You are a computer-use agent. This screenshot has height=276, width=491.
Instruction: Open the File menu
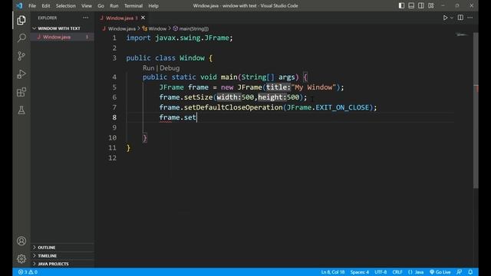point(32,5)
